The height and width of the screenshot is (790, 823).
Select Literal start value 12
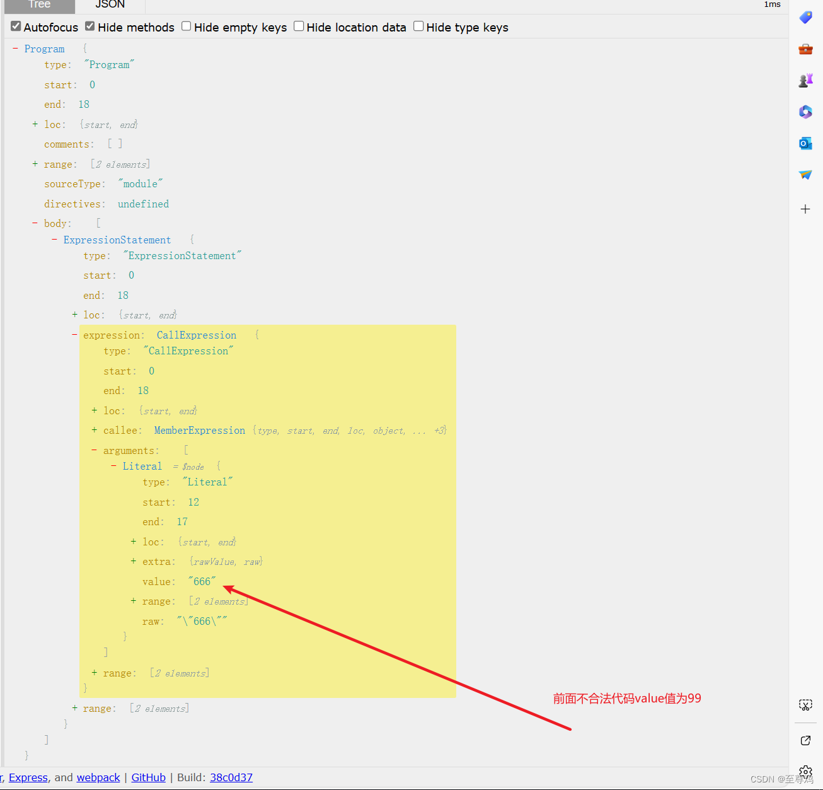tap(193, 502)
